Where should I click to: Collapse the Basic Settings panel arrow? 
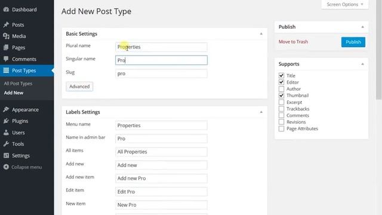pos(261,33)
